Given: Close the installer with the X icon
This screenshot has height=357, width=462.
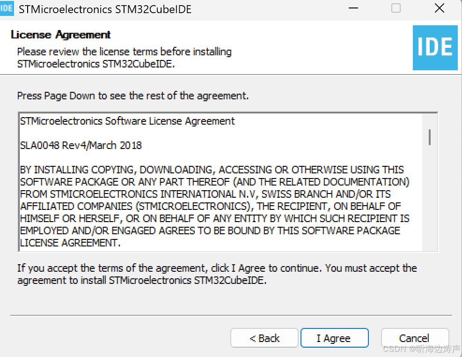Looking at the screenshot, I should click(440, 8).
